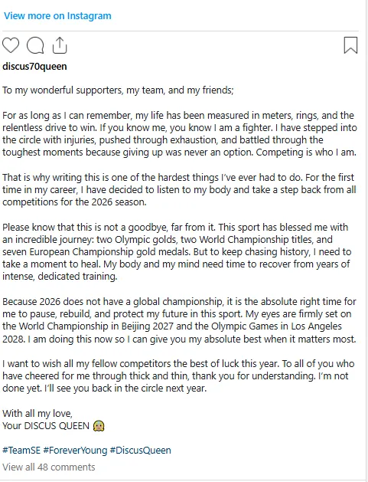The height and width of the screenshot is (482, 368).
Task: Open comments via the speech bubble icon
Action: pyautogui.click(x=35, y=45)
